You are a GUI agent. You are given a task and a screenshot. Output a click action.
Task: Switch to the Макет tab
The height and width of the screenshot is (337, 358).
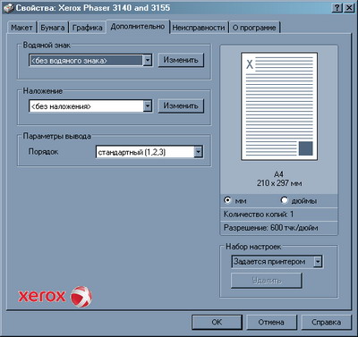[x=21, y=28]
